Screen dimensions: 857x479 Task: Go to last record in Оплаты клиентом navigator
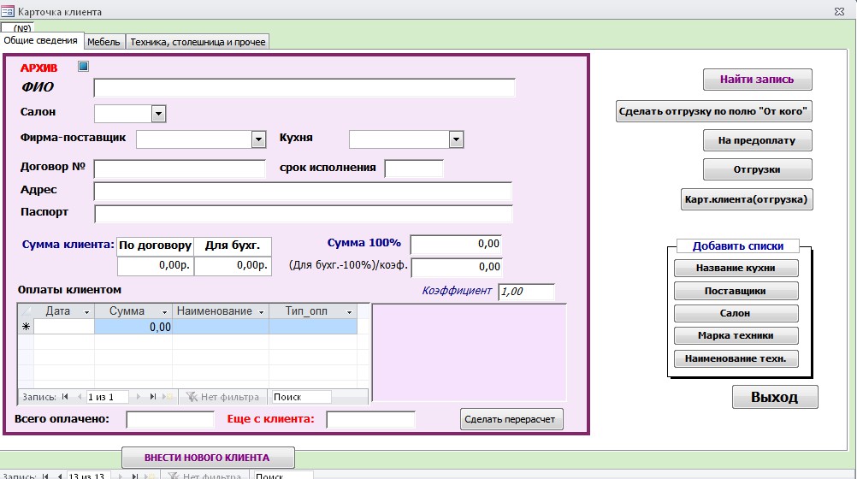coord(153,397)
